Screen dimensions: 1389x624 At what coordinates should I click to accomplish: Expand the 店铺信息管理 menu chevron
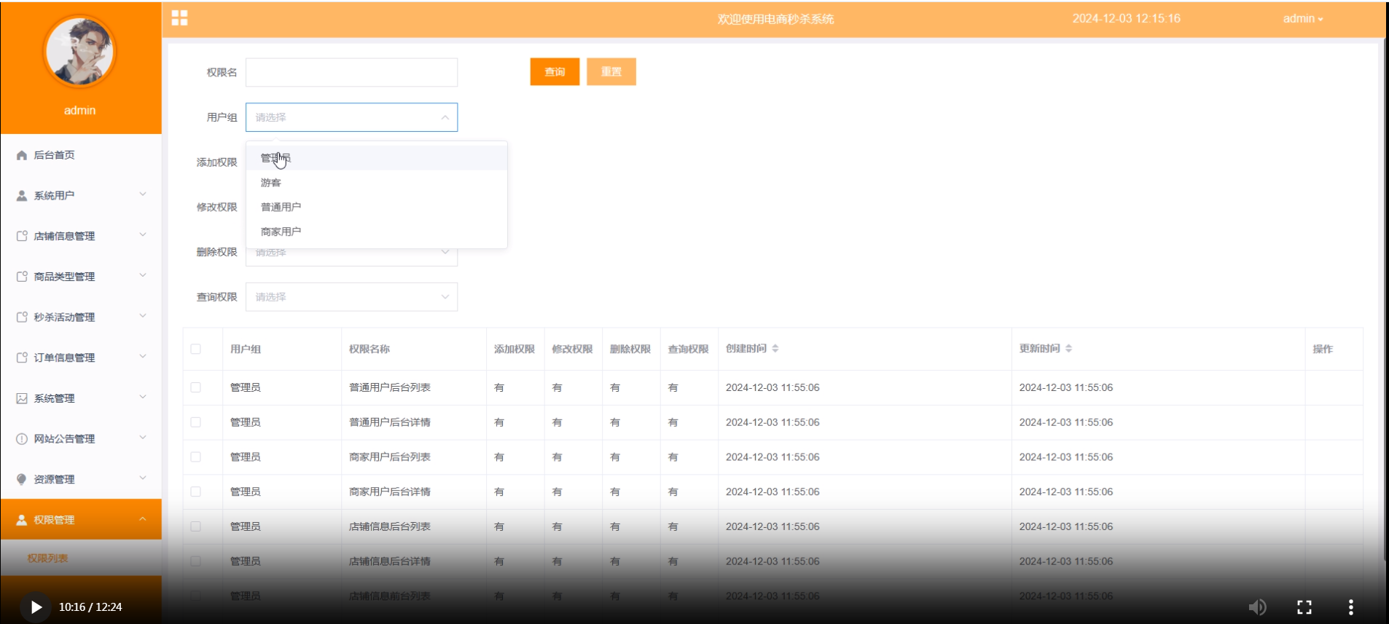point(143,234)
